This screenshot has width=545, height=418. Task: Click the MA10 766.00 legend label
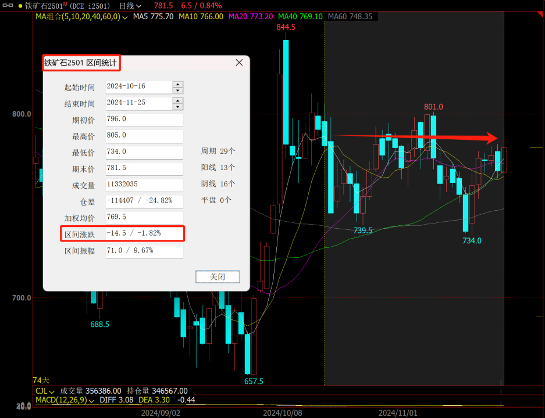coord(201,17)
